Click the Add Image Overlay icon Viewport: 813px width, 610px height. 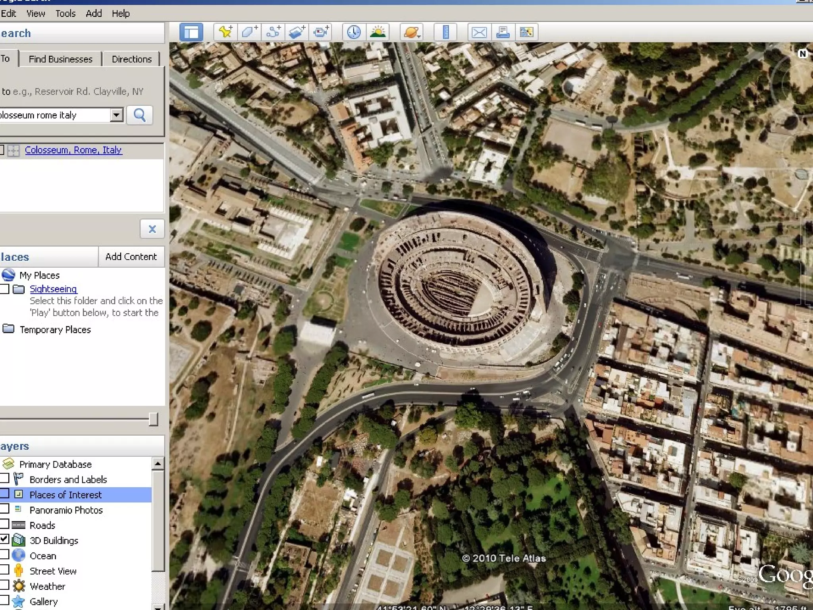pos(297,32)
